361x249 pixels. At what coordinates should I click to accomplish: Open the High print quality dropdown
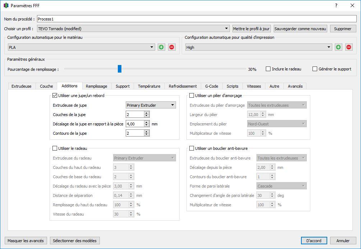[x=259, y=47]
